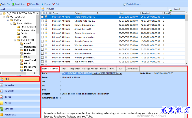Switch to the Message Header tab
This screenshot has height=118, width=192.
pos(90,69)
